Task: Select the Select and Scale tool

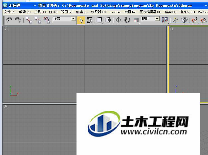Action: tap(136, 20)
